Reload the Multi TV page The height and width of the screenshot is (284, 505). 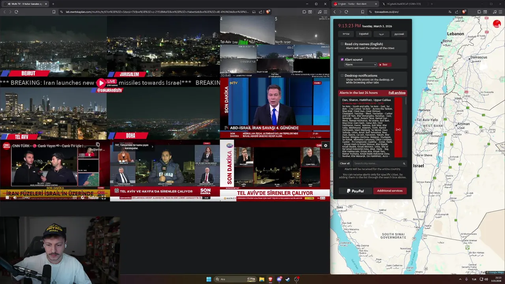(16, 12)
